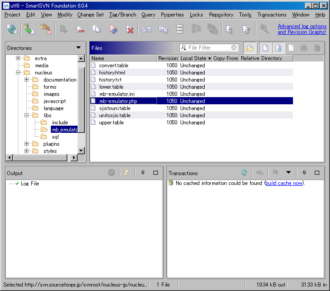The width and height of the screenshot is (330, 291).
Task: Toggle the yellow folder view button in Files
Action: pos(250,48)
